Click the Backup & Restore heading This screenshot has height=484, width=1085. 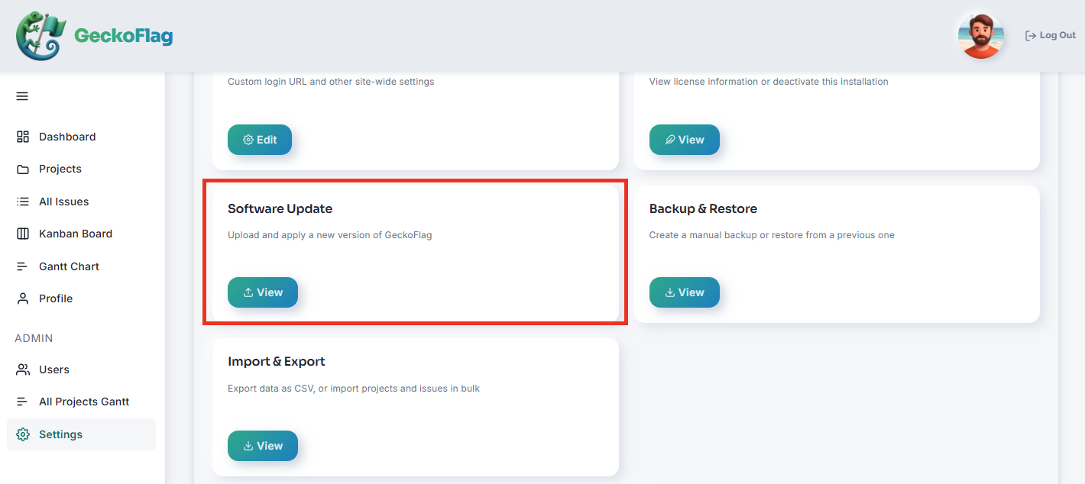[703, 208]
